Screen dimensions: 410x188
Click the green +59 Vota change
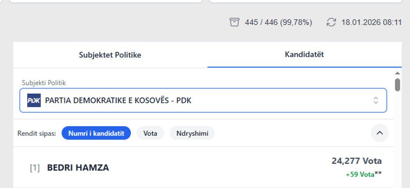click(x=360, y=175)
